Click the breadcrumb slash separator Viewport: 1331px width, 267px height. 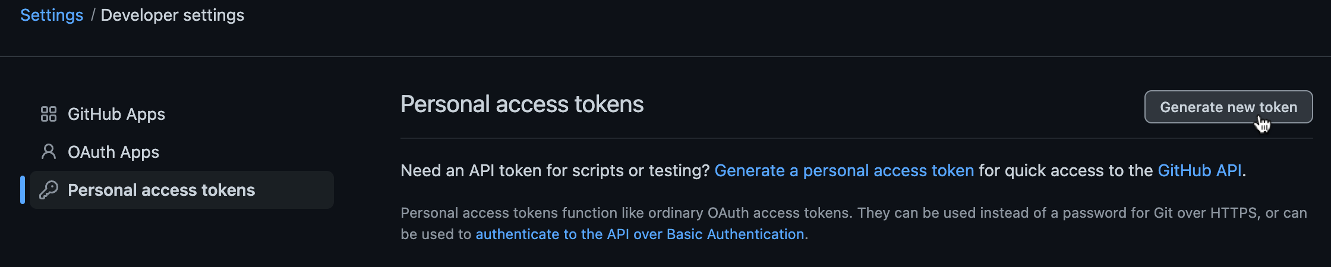93,15
